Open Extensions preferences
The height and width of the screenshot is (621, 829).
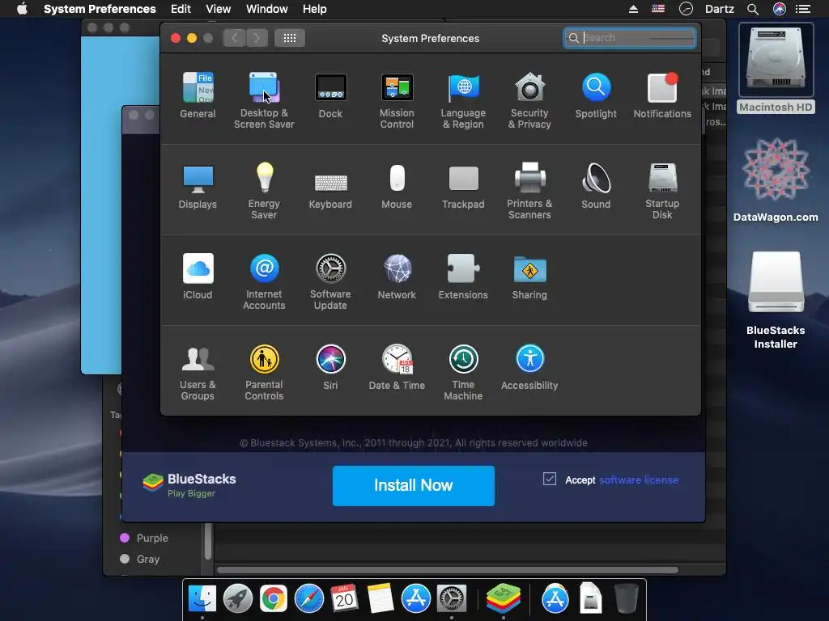pyautogui.click(x=463, y=277)
